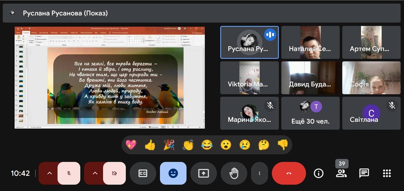This screenshot has width=404, height=191.
Task: Start presenting your screen
Action: coord(204,173)
